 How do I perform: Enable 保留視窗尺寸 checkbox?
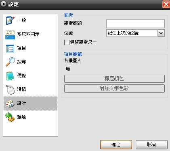coord(67,42)
